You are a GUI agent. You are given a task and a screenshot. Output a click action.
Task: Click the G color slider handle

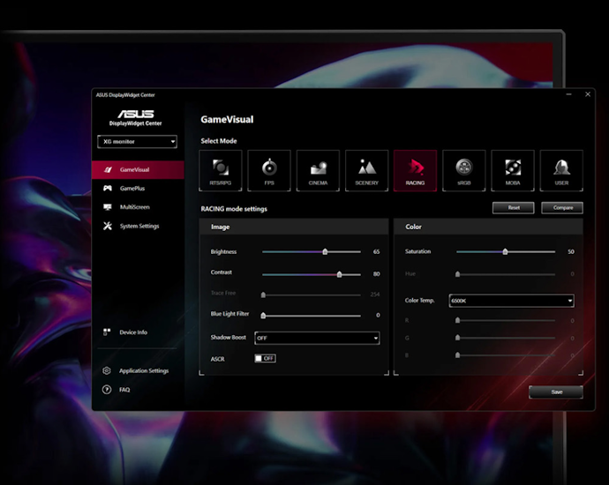click(457, 338)
